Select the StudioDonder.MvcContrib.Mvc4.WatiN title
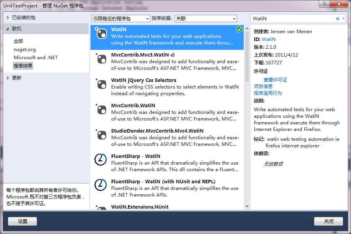351x234 pixels. [158, 131]
